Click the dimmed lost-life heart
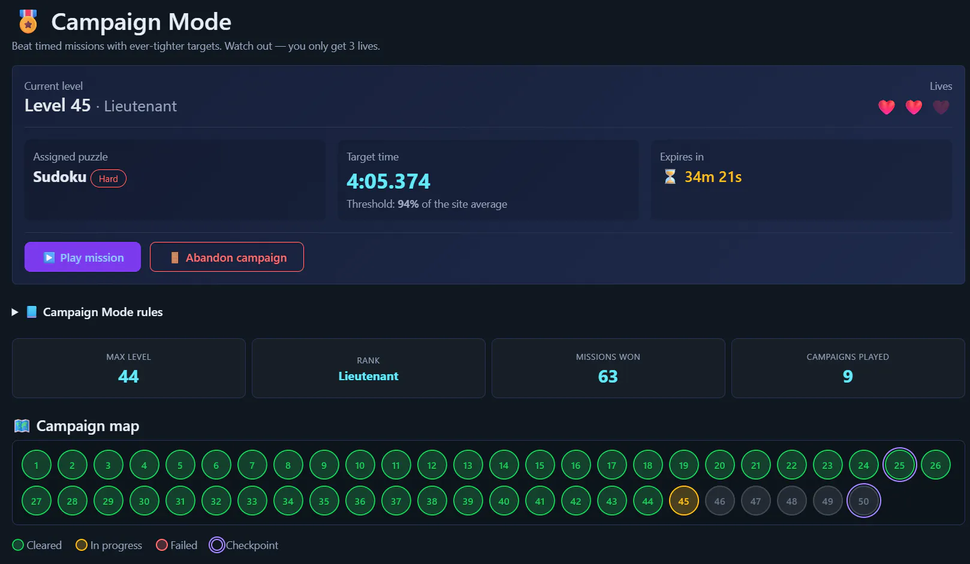Screen dimensions: 970x564 click(941, 107)
